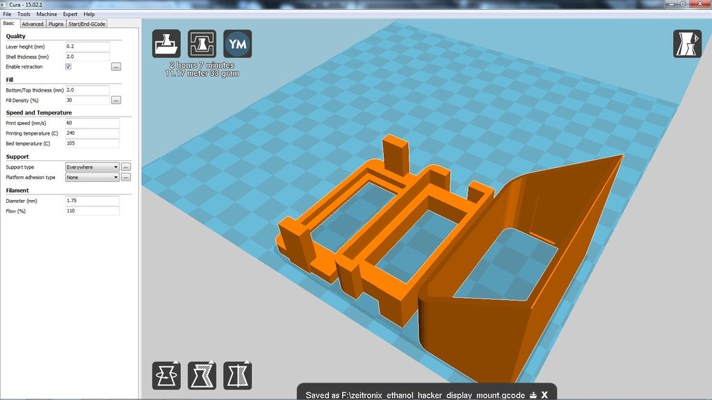The height and width of the screenshot is (400, 712).
Task: Click the Save toolpath icon
Action: tap(202, 44)
